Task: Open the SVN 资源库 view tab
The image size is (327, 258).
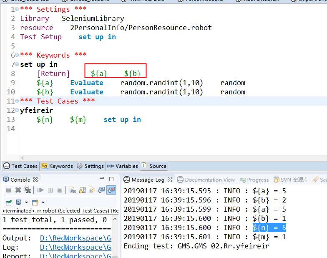Action: (291, 180)
